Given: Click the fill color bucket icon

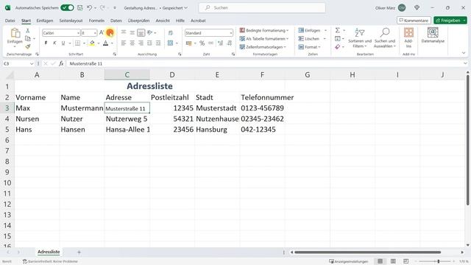Looking at the screenshot, I should [92, 43].
